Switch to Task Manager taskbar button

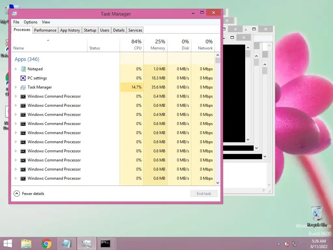coord(87,243)
